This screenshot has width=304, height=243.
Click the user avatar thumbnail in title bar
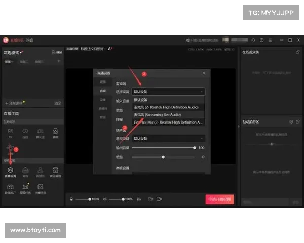pos(225,39)
